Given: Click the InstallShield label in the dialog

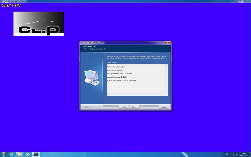Looking at the screenshot, I should click(x=87, y=107).
